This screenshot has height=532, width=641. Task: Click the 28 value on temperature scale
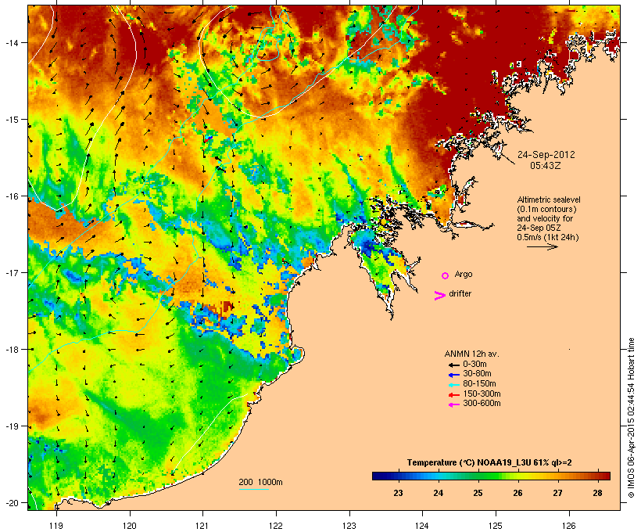pyautogui.click(x=598, y=493)
